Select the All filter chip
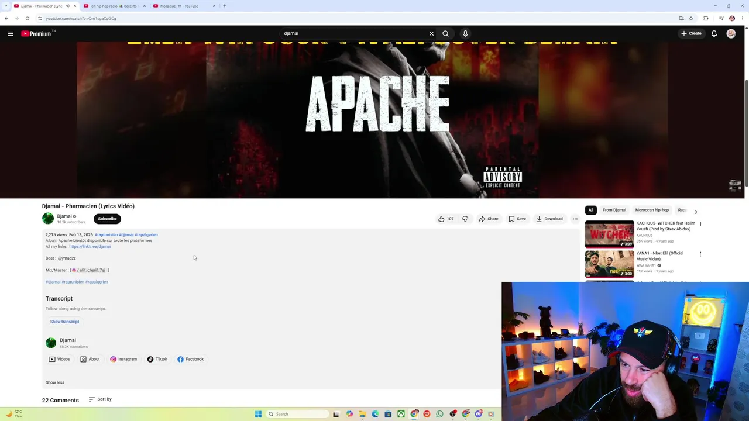The image size is (749, 421). pos(590,210)
